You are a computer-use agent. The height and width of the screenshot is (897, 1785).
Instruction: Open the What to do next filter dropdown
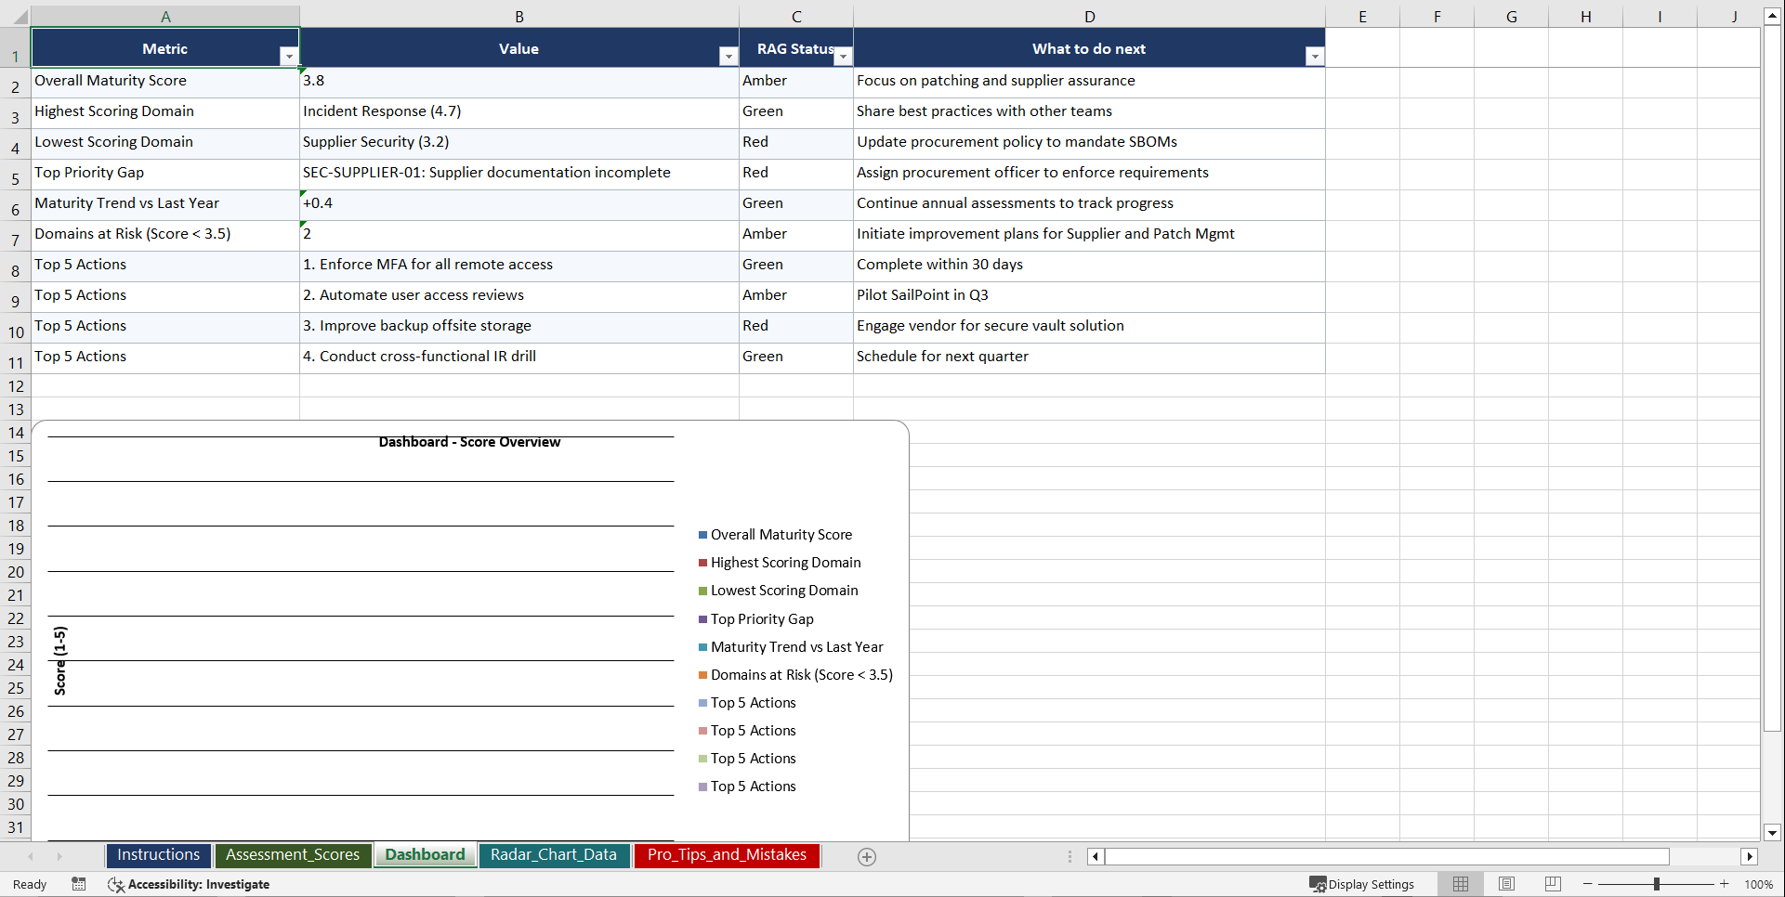click(1315, 56)
